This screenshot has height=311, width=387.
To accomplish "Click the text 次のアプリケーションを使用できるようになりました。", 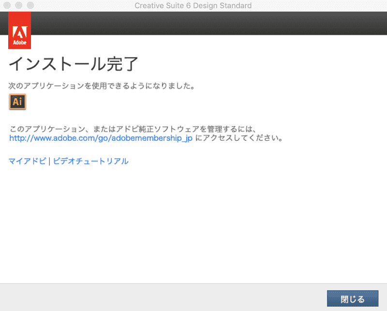I will click(102, 86).
